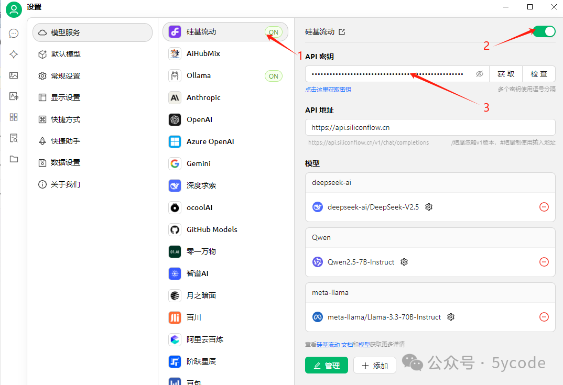Select 模型服务 settings section
563x385 pixels.
(x=92, y=32)
